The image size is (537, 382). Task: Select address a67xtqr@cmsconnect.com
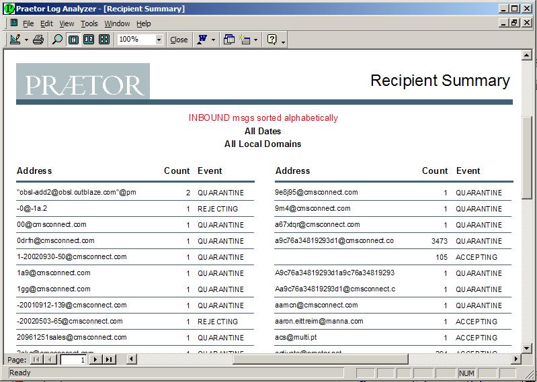click(x=317, y=225)
